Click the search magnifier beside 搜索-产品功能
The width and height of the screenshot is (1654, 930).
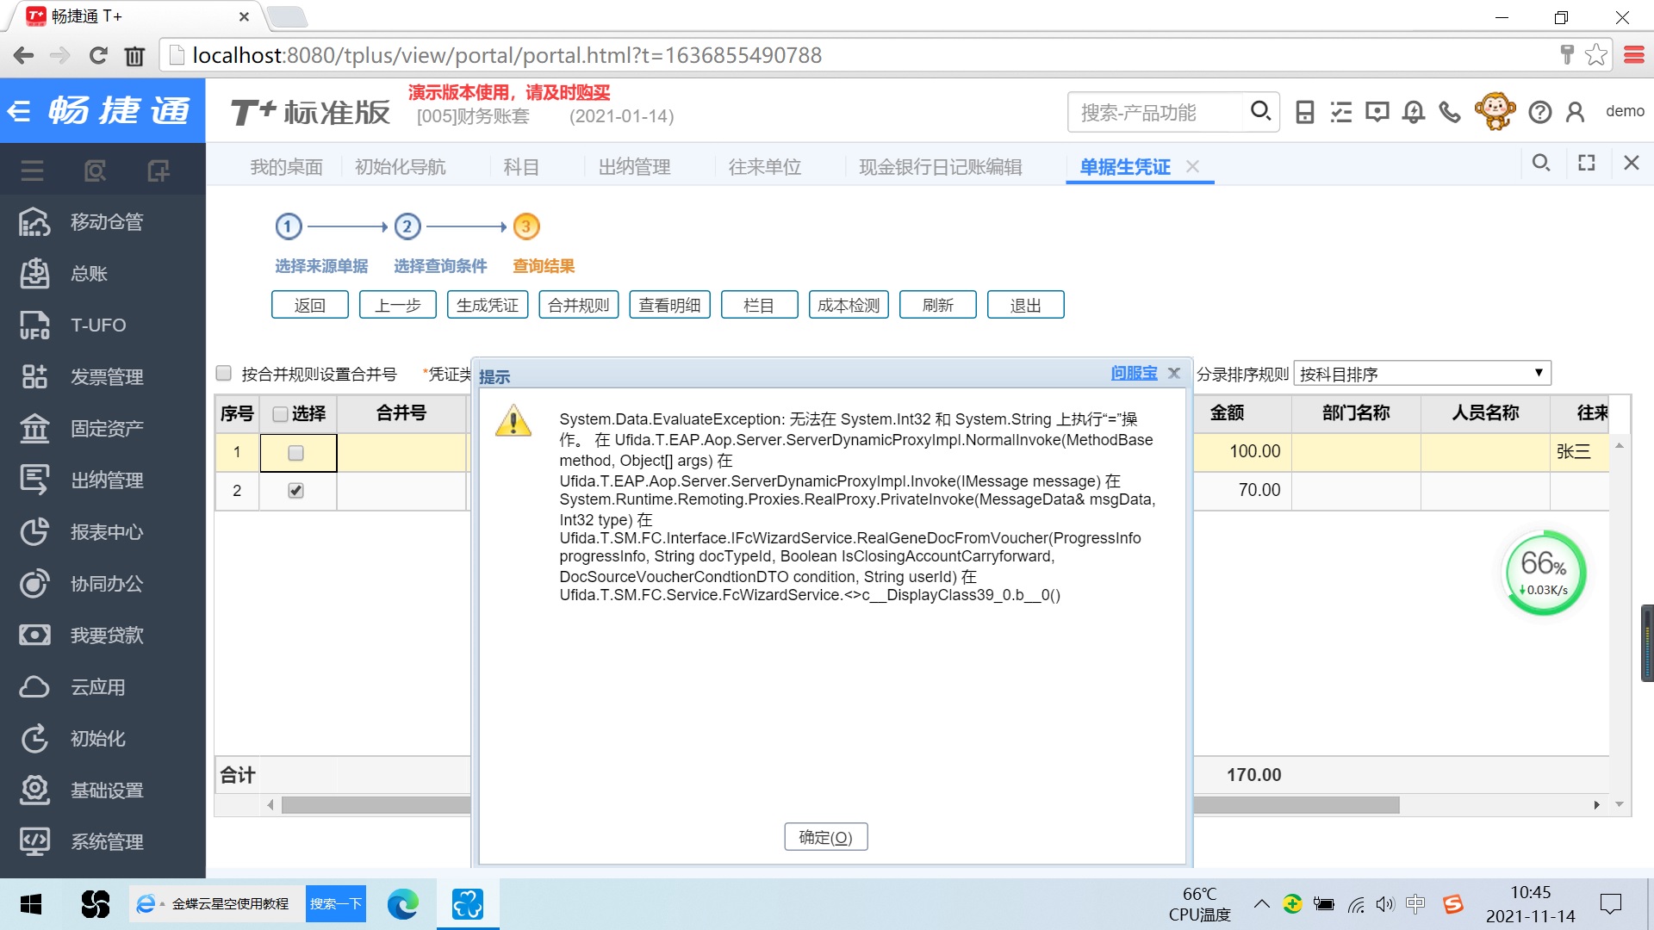tap(1260, 111)
